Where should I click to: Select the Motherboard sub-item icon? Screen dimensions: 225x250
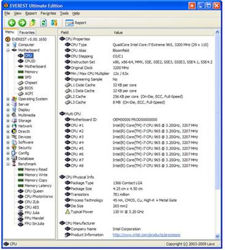click(20, 67)
